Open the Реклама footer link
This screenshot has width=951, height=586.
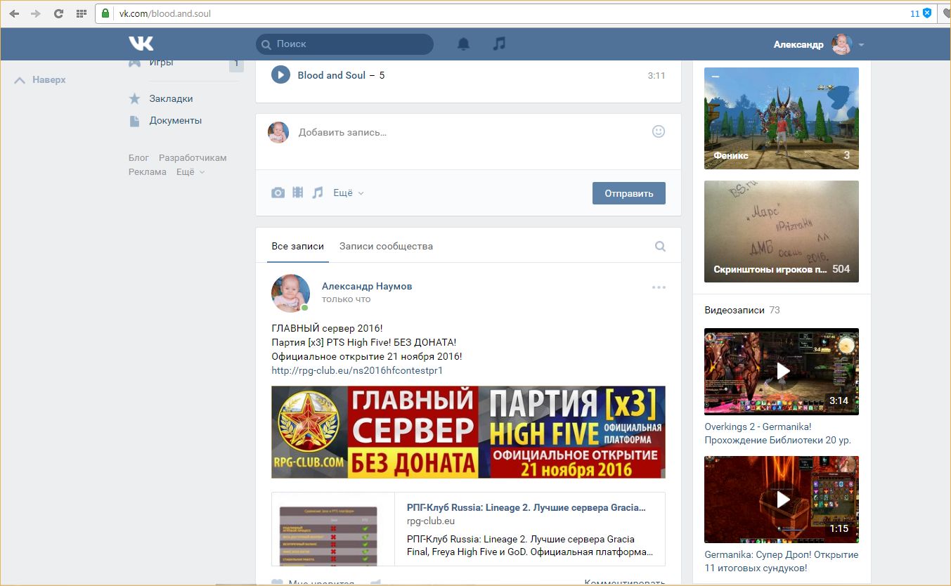(x=148, y=172)
